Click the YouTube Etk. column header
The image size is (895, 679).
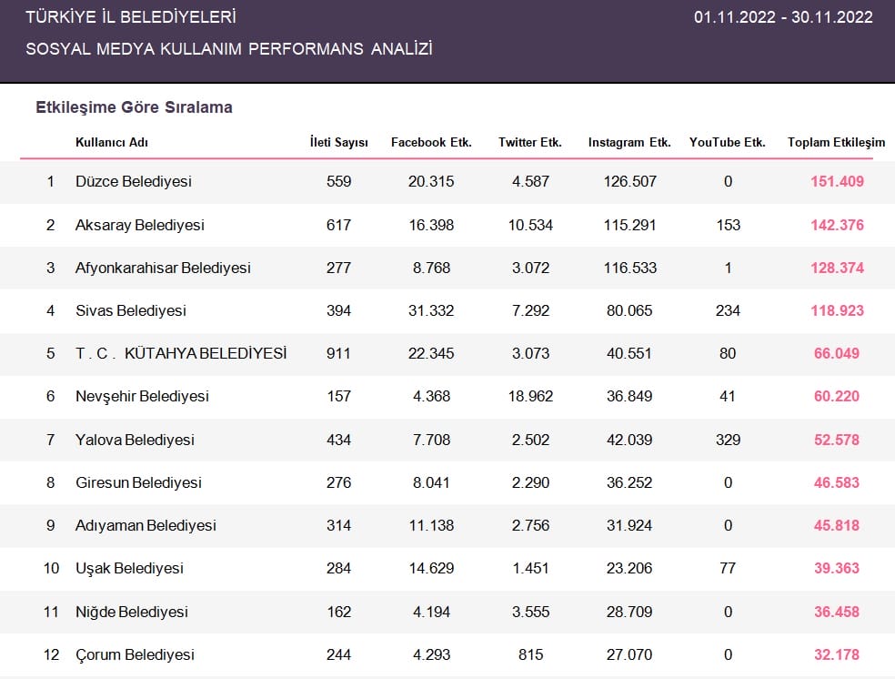pos(728,142)
